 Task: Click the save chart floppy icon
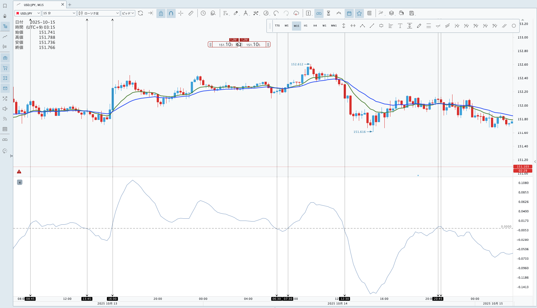tap(412, 13)
